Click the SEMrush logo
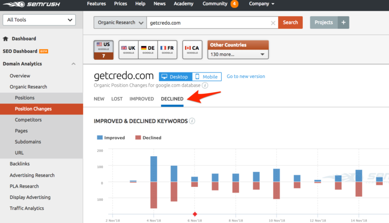 (31, 4)
